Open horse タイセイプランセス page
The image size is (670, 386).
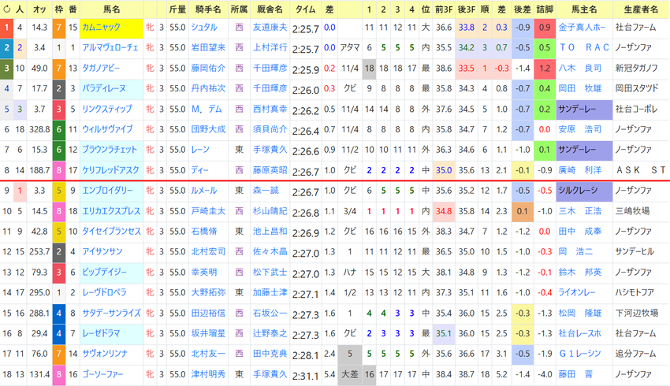111,231
